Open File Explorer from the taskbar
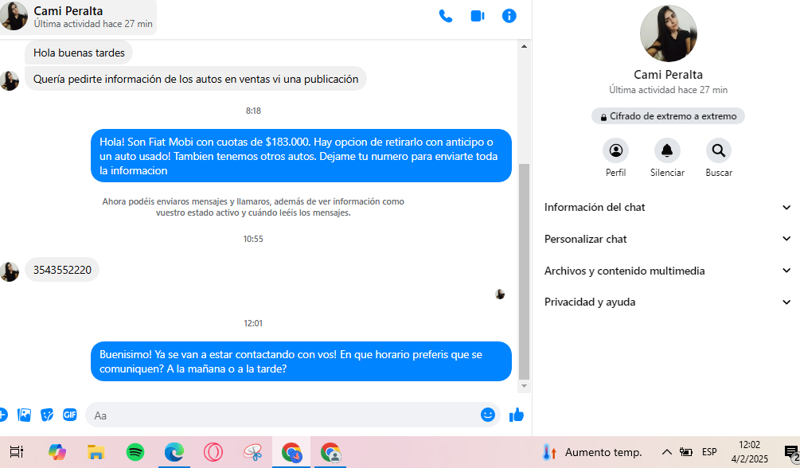 (96, 452)
